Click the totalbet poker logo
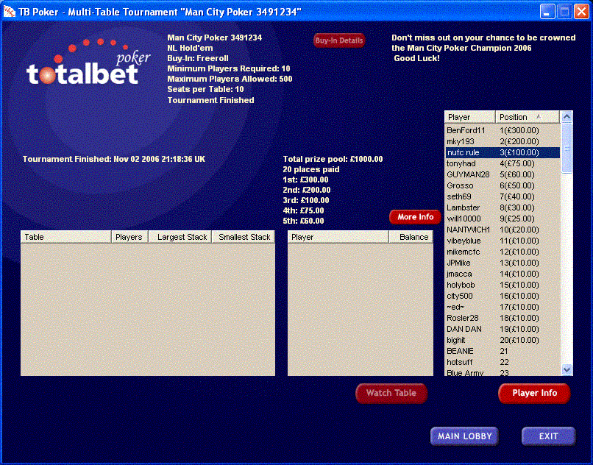The width and height of the screenshot is (593, 465). coord(88,63)
